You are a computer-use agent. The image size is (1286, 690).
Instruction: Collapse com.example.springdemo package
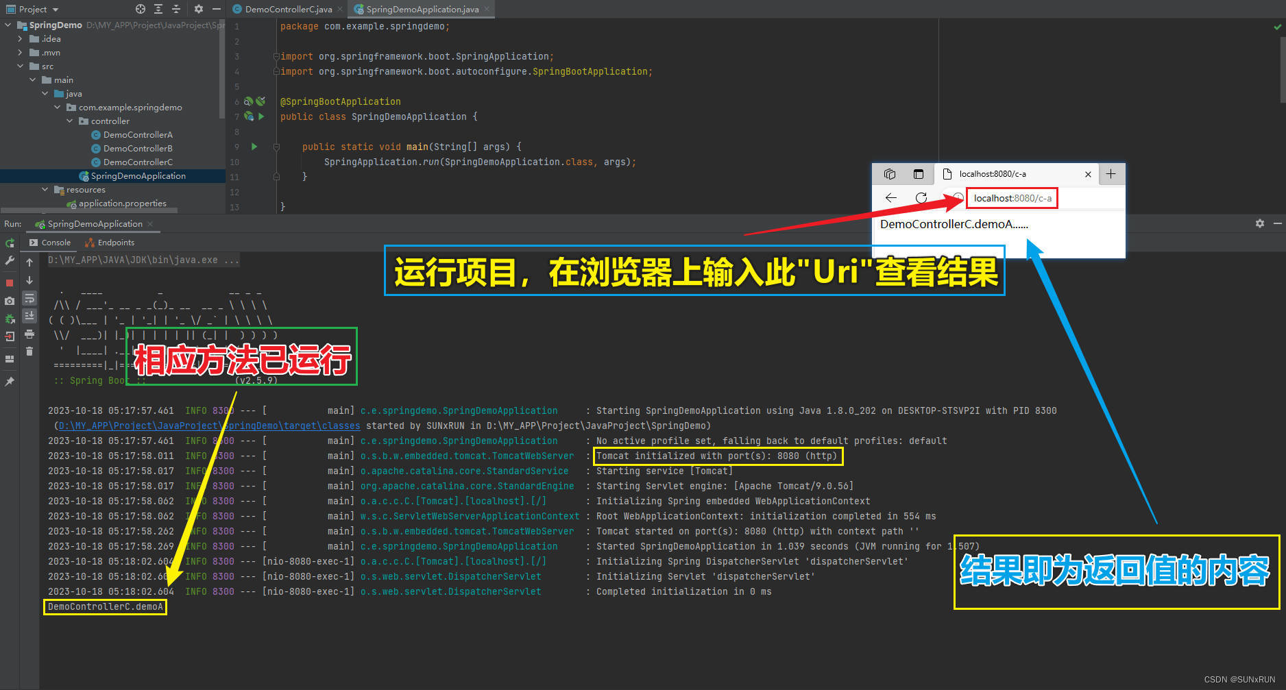point(57,108)
